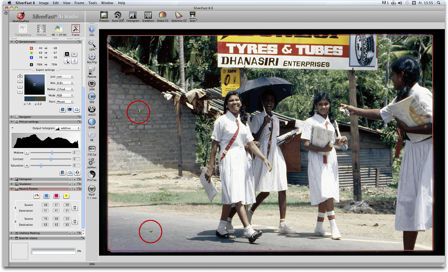
Task: Click the Midtone L button
Action: [27, 153]
